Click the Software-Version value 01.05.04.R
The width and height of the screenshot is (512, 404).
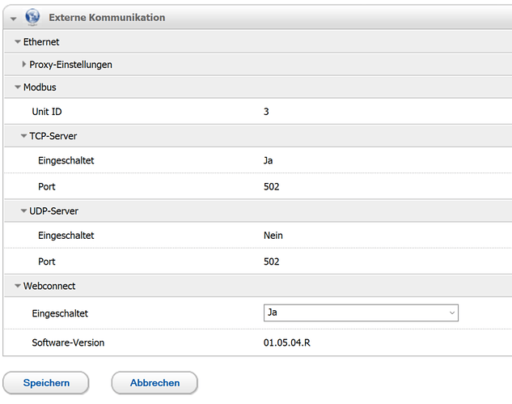coord(286,342)
